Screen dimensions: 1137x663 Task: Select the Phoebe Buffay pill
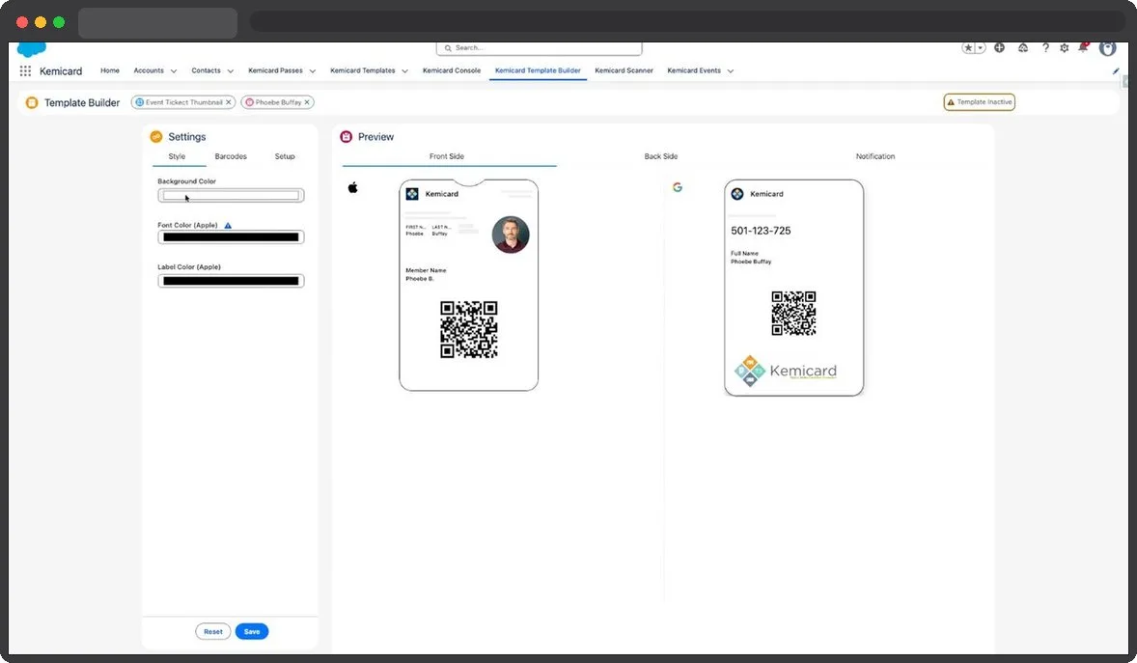click(278, 102)
